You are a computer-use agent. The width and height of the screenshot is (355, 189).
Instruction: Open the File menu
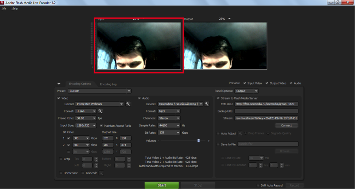(4, 8)
